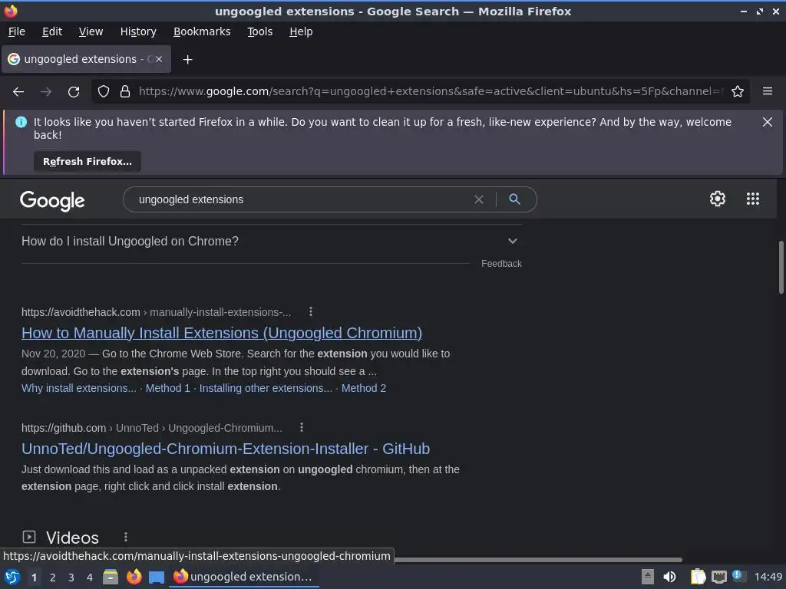The width and height of the screenshot is (786, 589).
Task: Open the History menu
Action: pos(138,31)
